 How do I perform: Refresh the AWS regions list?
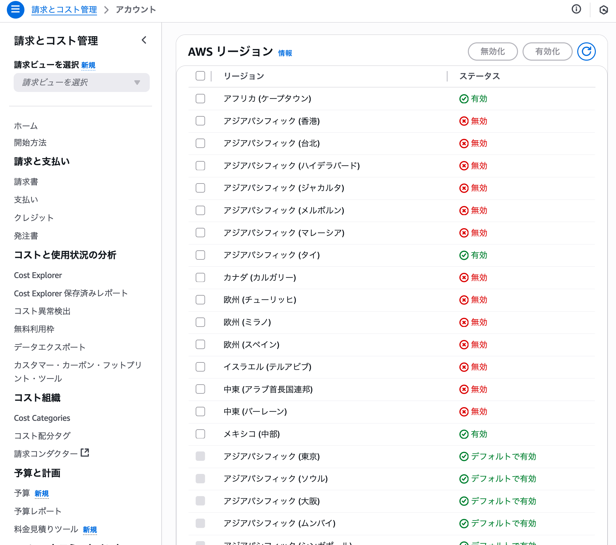pos(586,52)
